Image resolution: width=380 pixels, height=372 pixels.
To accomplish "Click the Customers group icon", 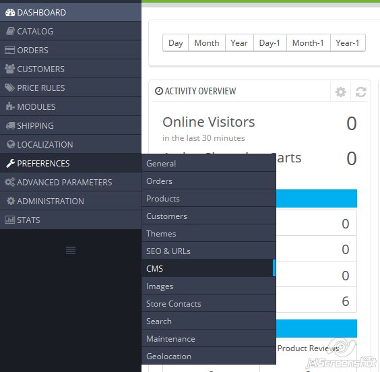I will tap(9, 69).
